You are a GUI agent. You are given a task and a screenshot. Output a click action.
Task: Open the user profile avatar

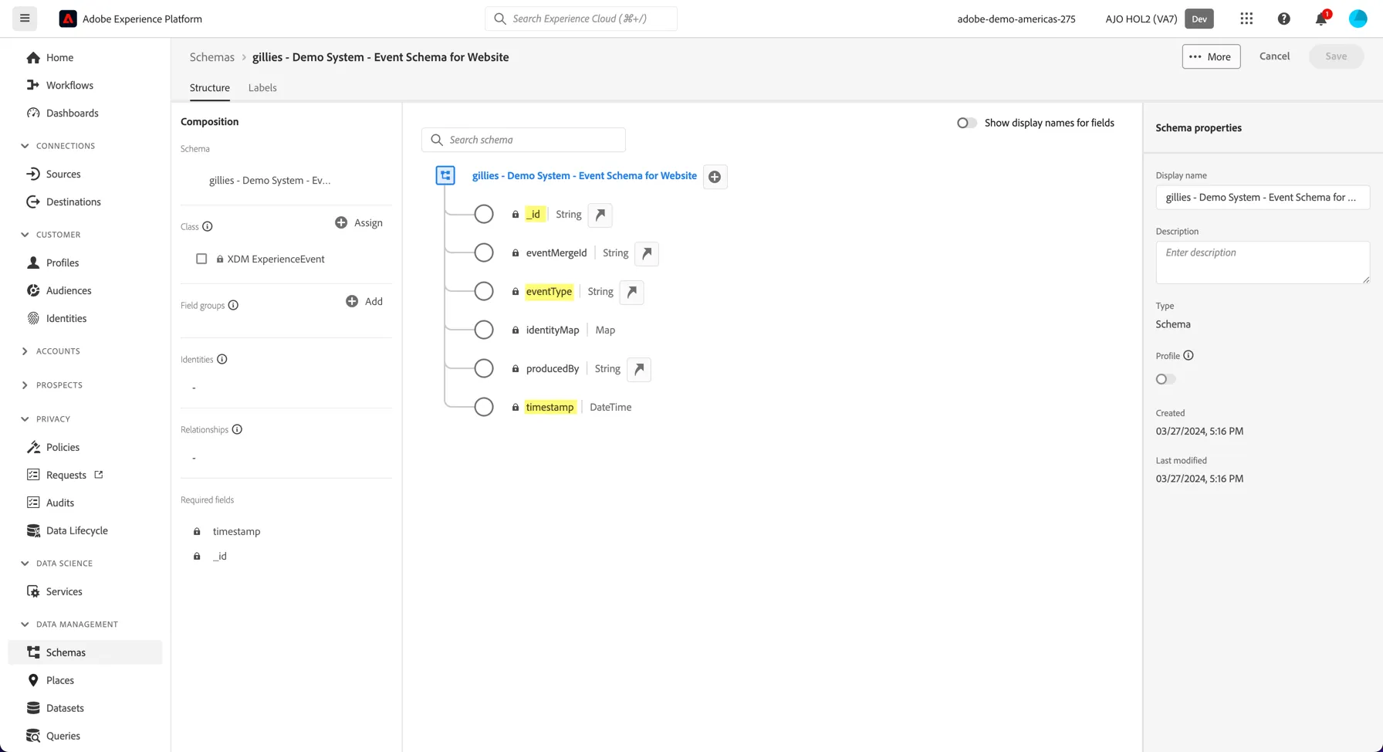tap(1358, 19)
